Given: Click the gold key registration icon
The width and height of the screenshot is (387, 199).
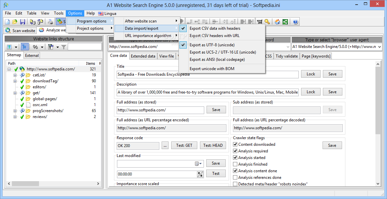Looking at the screenshot, I should (x=267, y=22).
